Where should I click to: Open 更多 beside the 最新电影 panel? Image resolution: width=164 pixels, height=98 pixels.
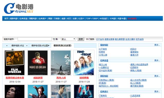tap(157, 45)
